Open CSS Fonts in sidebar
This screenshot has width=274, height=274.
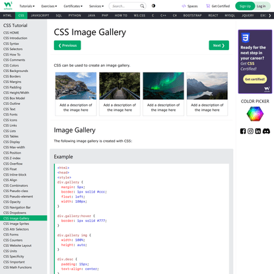point(23,114)
